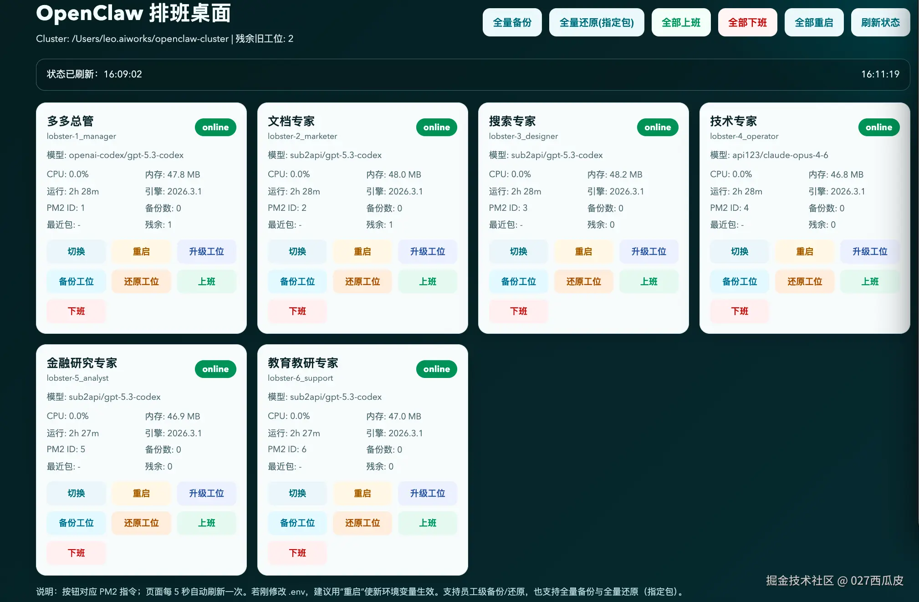Stop 多多总管 using 下班 button
Screen dimensions: 919x602
point(76,311)
